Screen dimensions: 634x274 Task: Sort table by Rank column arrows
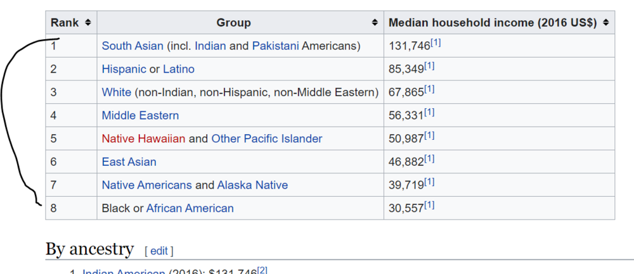pos(87,23)
